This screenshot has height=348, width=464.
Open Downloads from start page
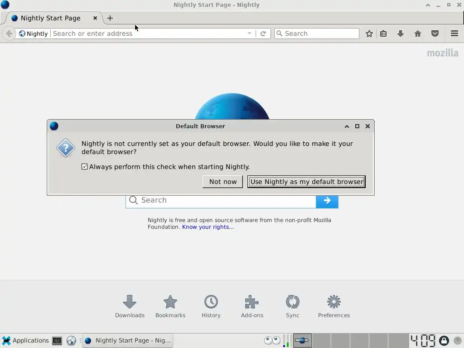tap(130, 306)
